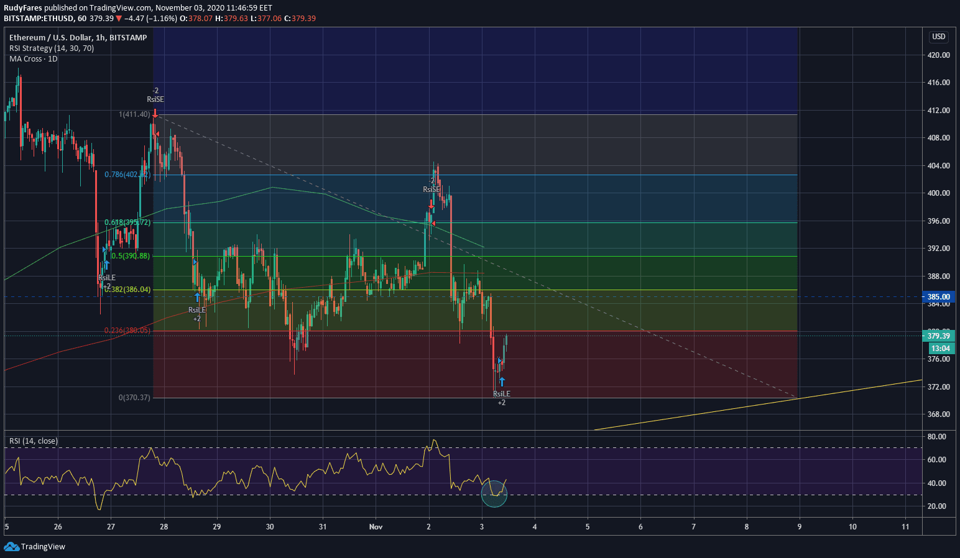The height and width of the screenshot is (558, 960).
Task: Open the RudyFares author name
Action: click(22, 8)
